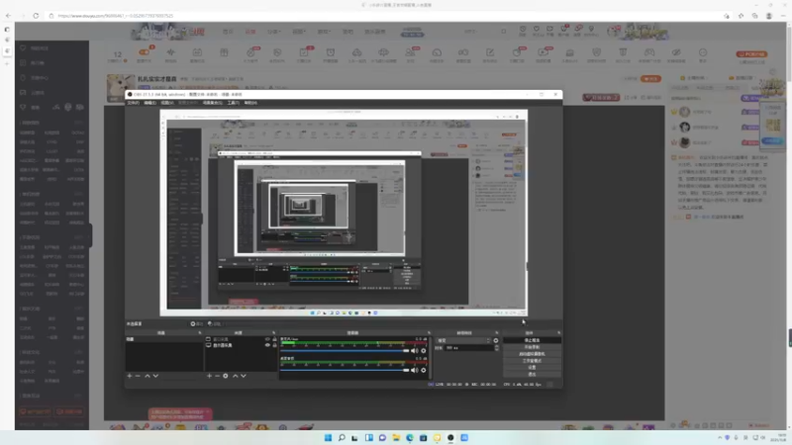Open File Explorer from taskbar
This screenshot has height=445, width=792.
tap(396, 437)
